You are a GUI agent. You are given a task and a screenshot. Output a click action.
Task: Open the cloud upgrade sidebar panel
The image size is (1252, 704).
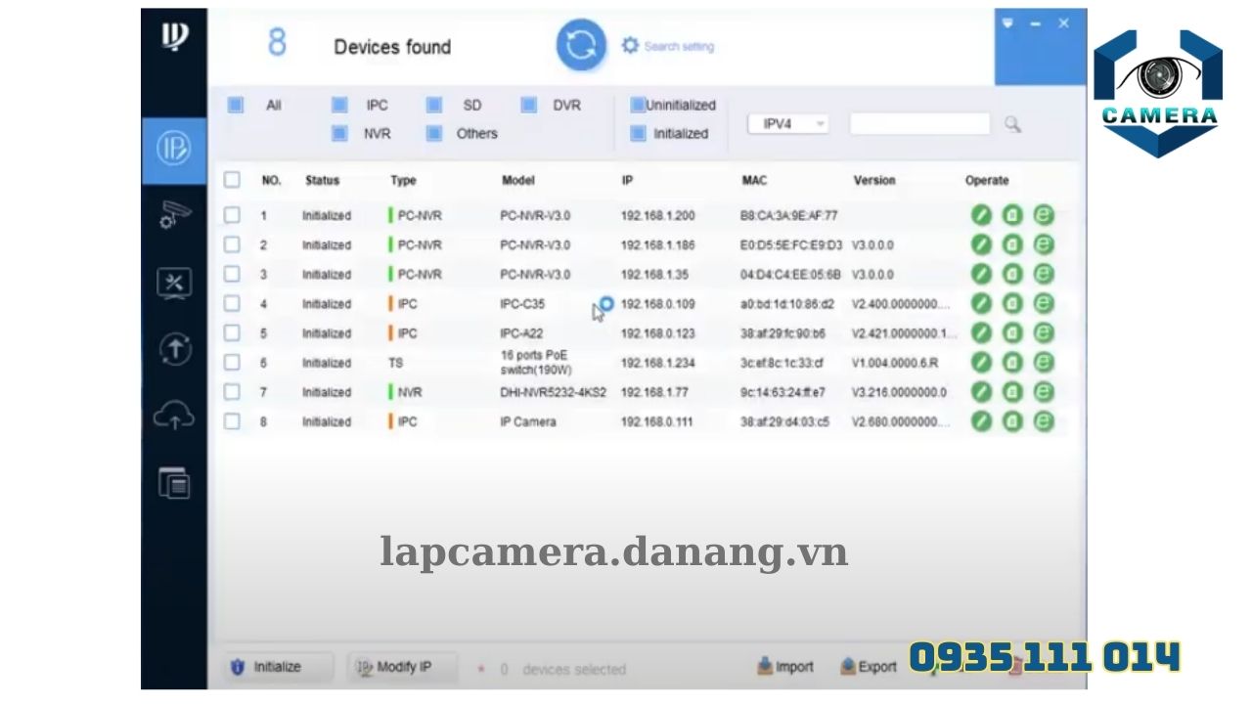click(x=174, y=416)
